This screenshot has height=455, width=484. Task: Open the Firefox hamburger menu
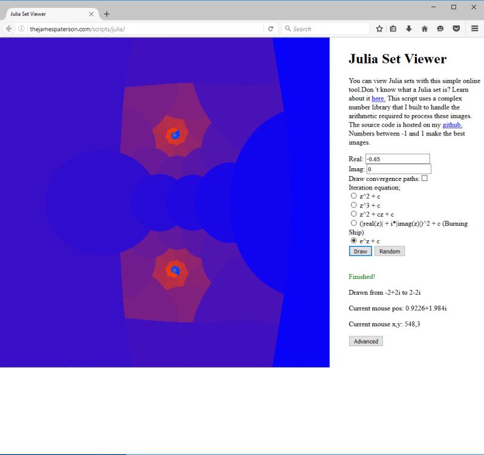pos(474,28)
